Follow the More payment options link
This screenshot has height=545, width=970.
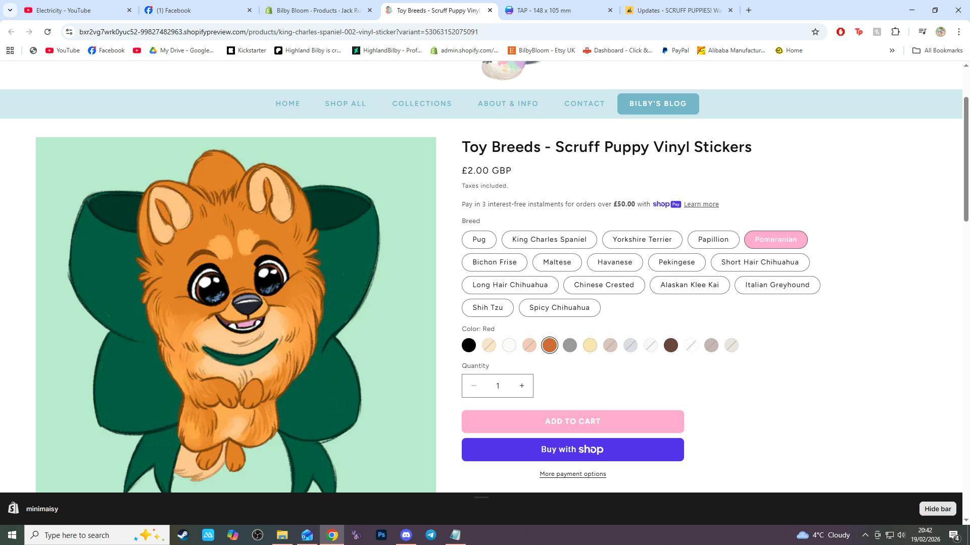pyautogui.click(x=572, y=474)
